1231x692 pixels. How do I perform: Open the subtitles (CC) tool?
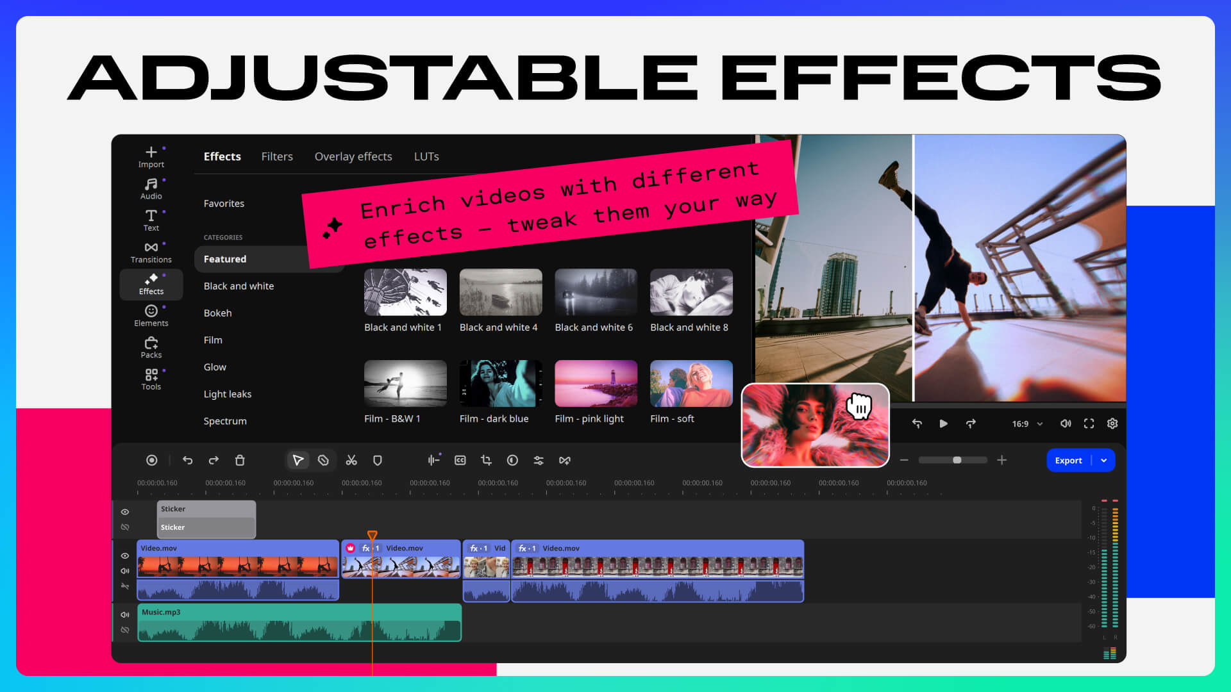460,460
